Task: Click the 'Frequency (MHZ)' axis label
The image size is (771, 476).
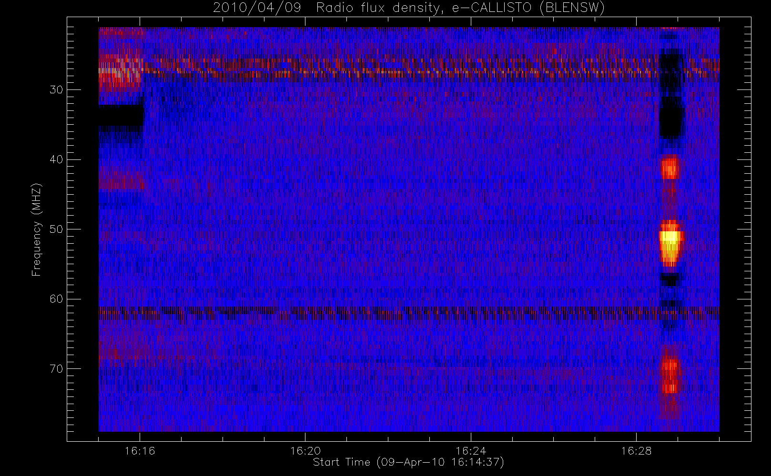Action: [x=37, y=229]
